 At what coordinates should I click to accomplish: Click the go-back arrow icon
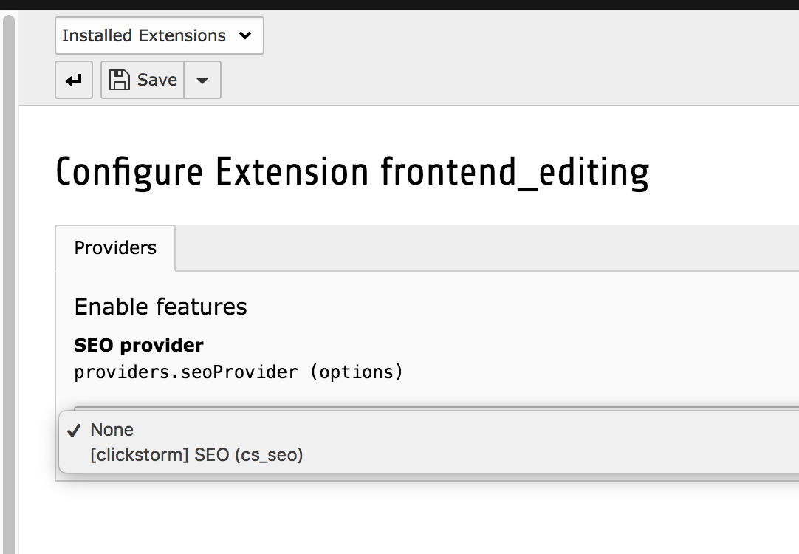pyautogui.click(x=73, y=80)
